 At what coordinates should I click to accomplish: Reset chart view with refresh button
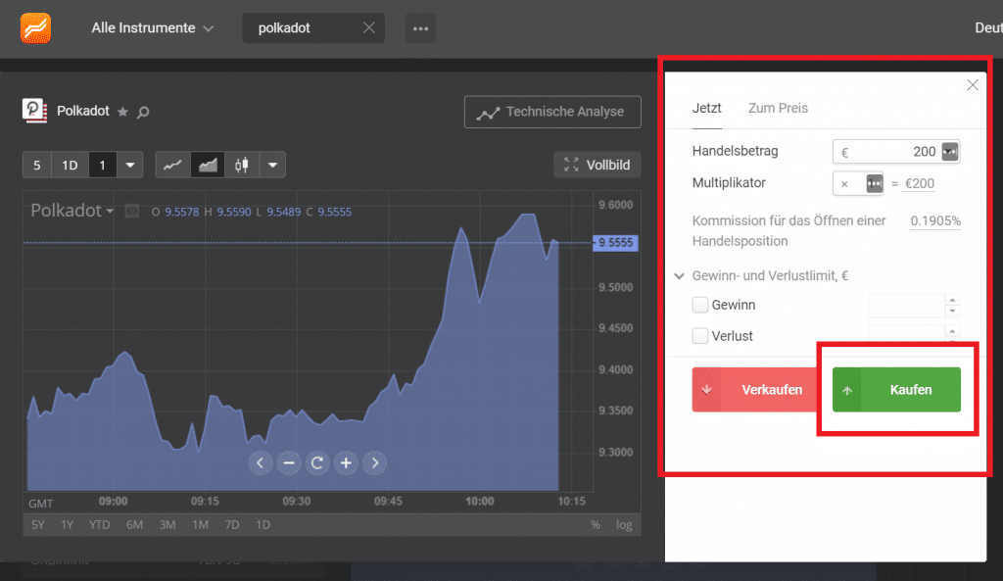(x=317, y=462)
